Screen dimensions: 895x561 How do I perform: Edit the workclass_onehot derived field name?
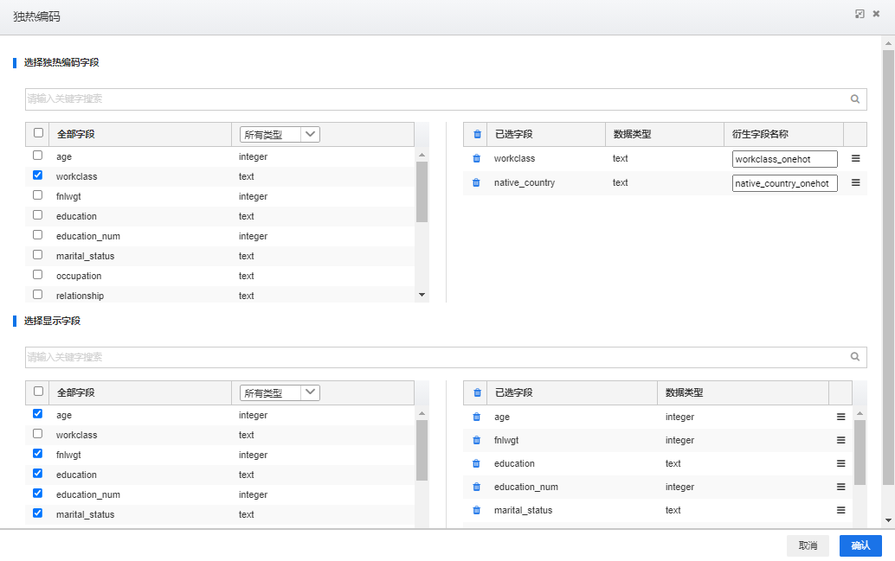coord(785,159)
